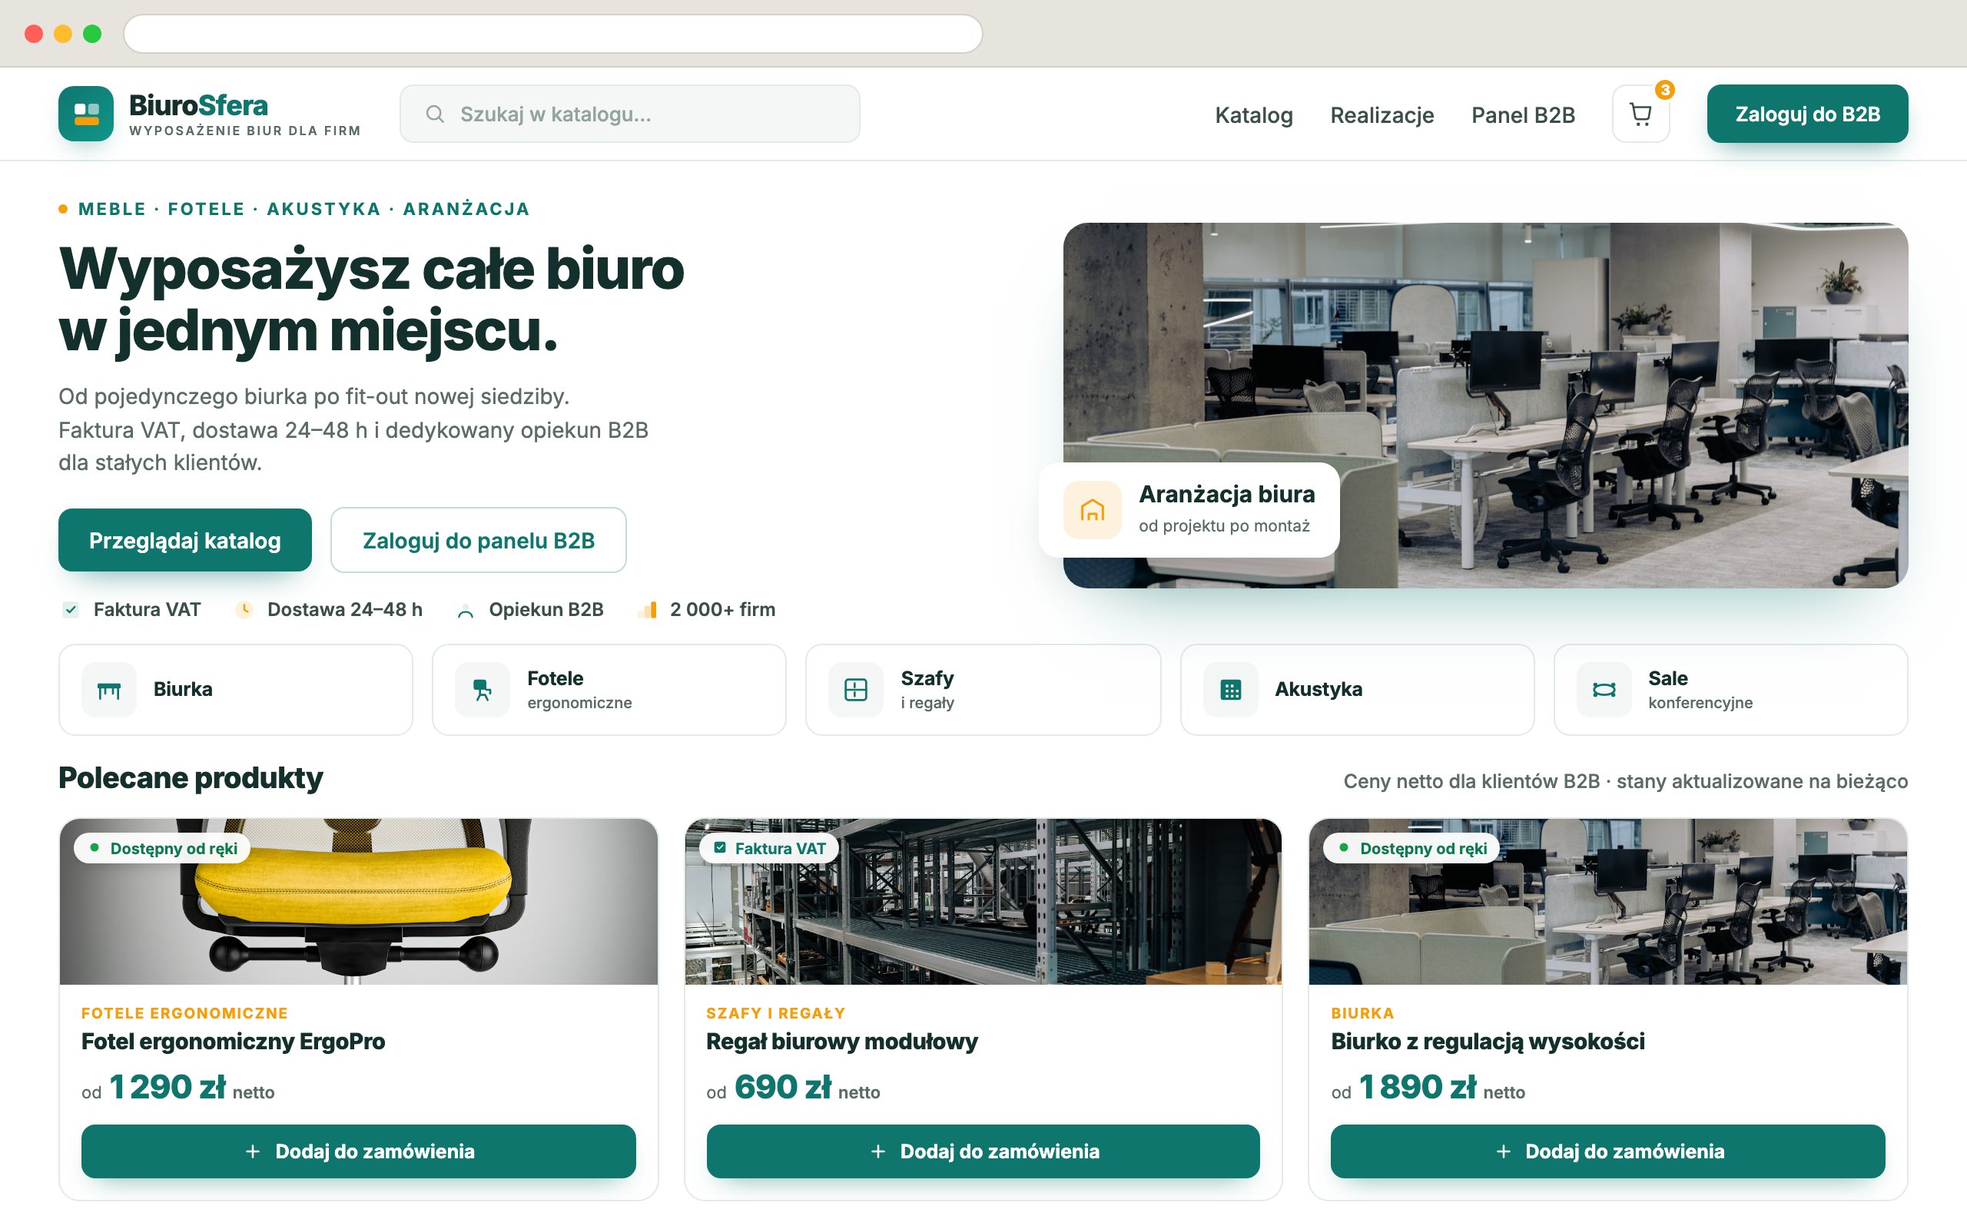Click the Szafy cabinet icon

(x=856, y=690)
